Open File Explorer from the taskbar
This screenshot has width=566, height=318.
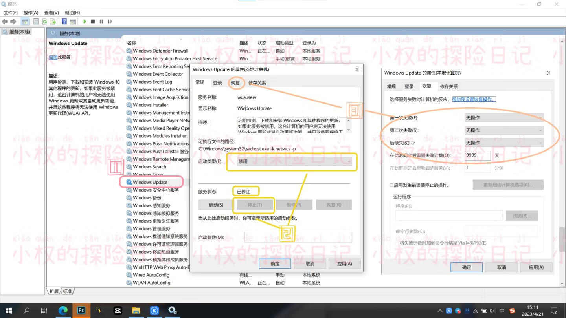point(136,311)
